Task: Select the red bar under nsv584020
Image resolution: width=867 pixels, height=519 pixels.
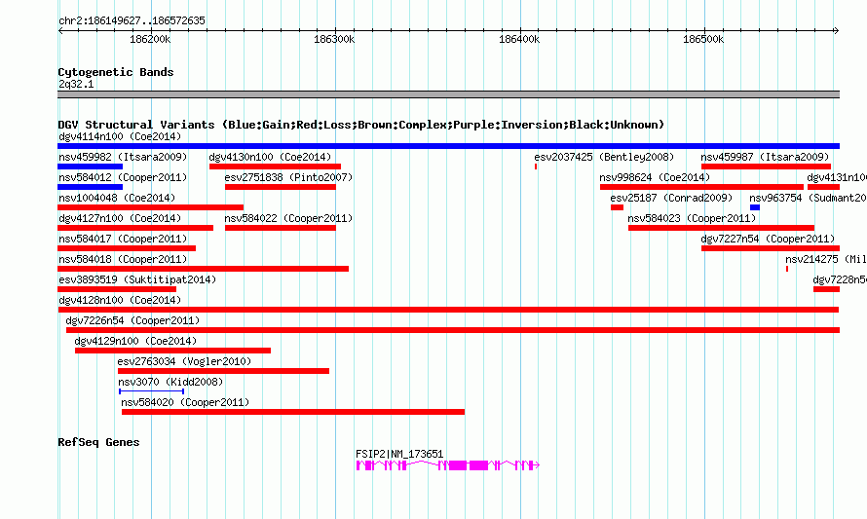Action: coord(293,412)
